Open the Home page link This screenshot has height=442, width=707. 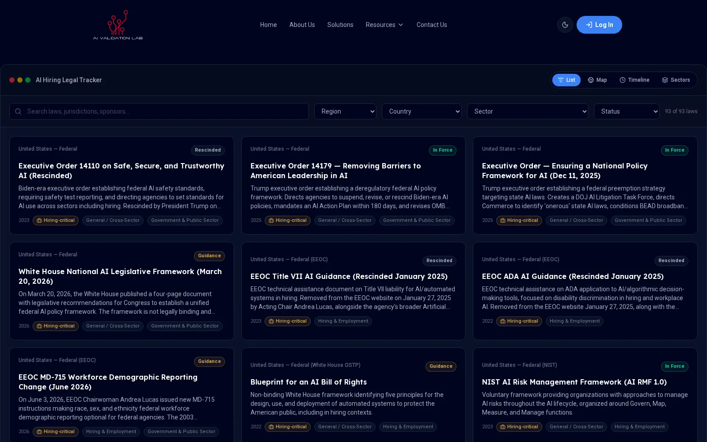pyautogui.click(x=268, y=25)
